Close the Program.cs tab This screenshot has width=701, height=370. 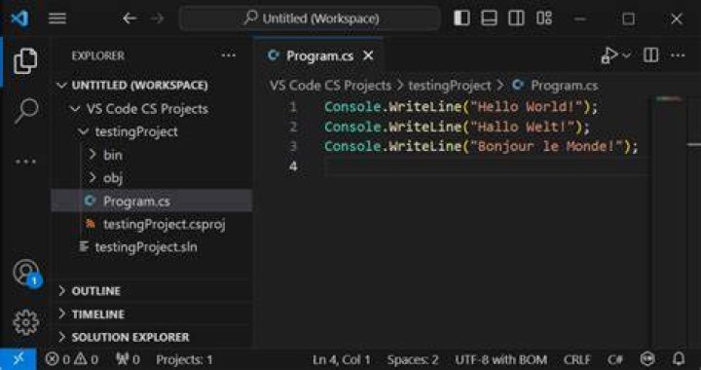pos(368,55)
